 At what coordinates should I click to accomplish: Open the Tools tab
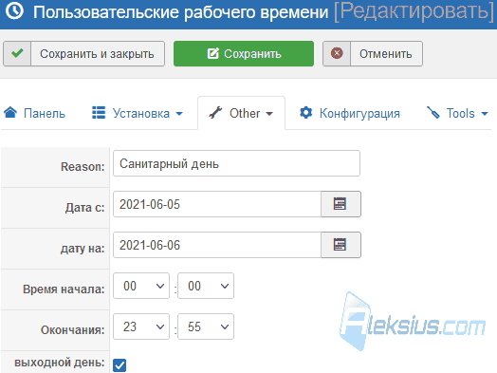[457, 113]
